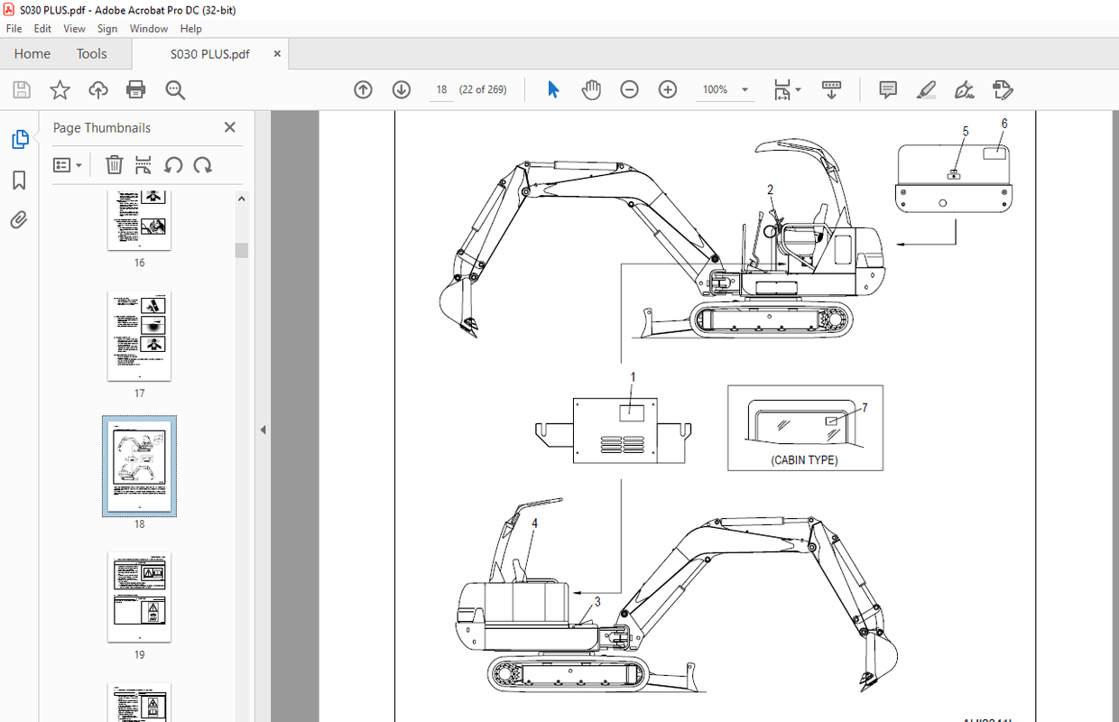Screen dimensions: 1119x722
Task: Open the Add Comment tool
Action: click(887, 89)
